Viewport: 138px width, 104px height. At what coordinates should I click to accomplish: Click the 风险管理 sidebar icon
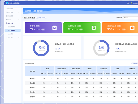tap(7, 16)
